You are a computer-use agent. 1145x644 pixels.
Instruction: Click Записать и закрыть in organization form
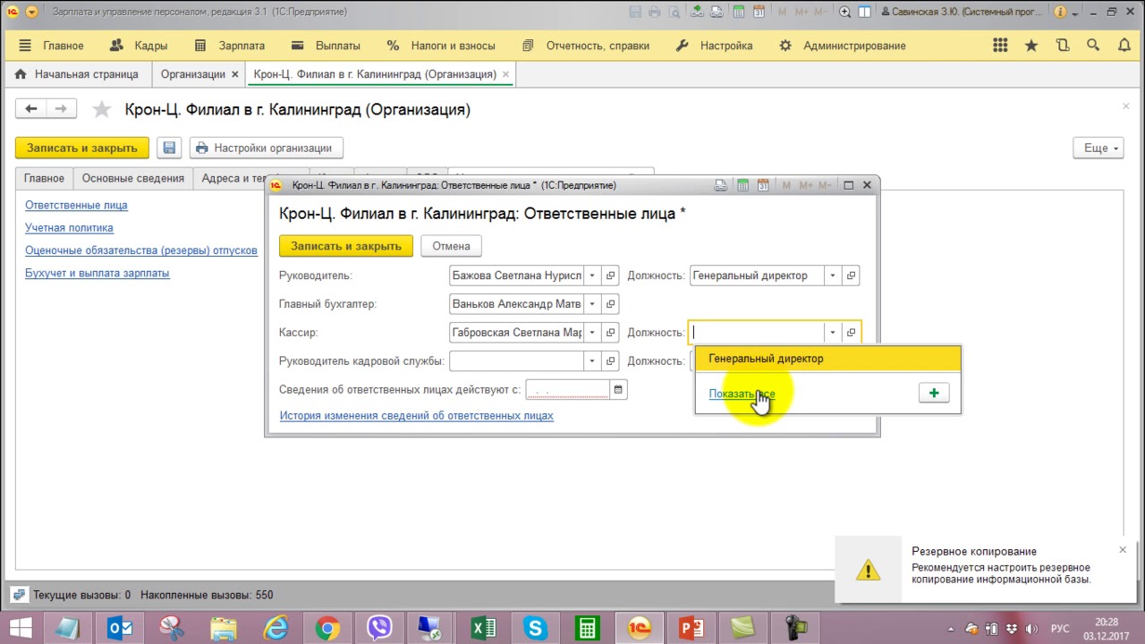[82, 148]
